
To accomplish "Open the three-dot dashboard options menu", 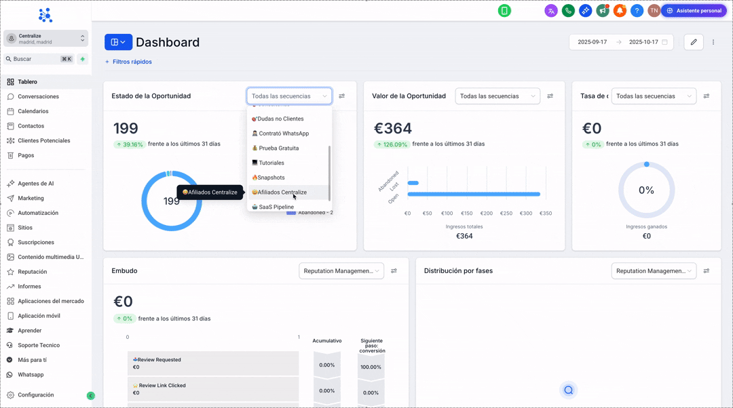I will (x=713, y=42).
